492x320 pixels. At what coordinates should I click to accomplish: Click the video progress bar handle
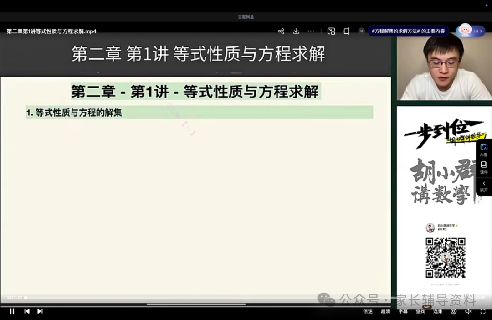26,298
